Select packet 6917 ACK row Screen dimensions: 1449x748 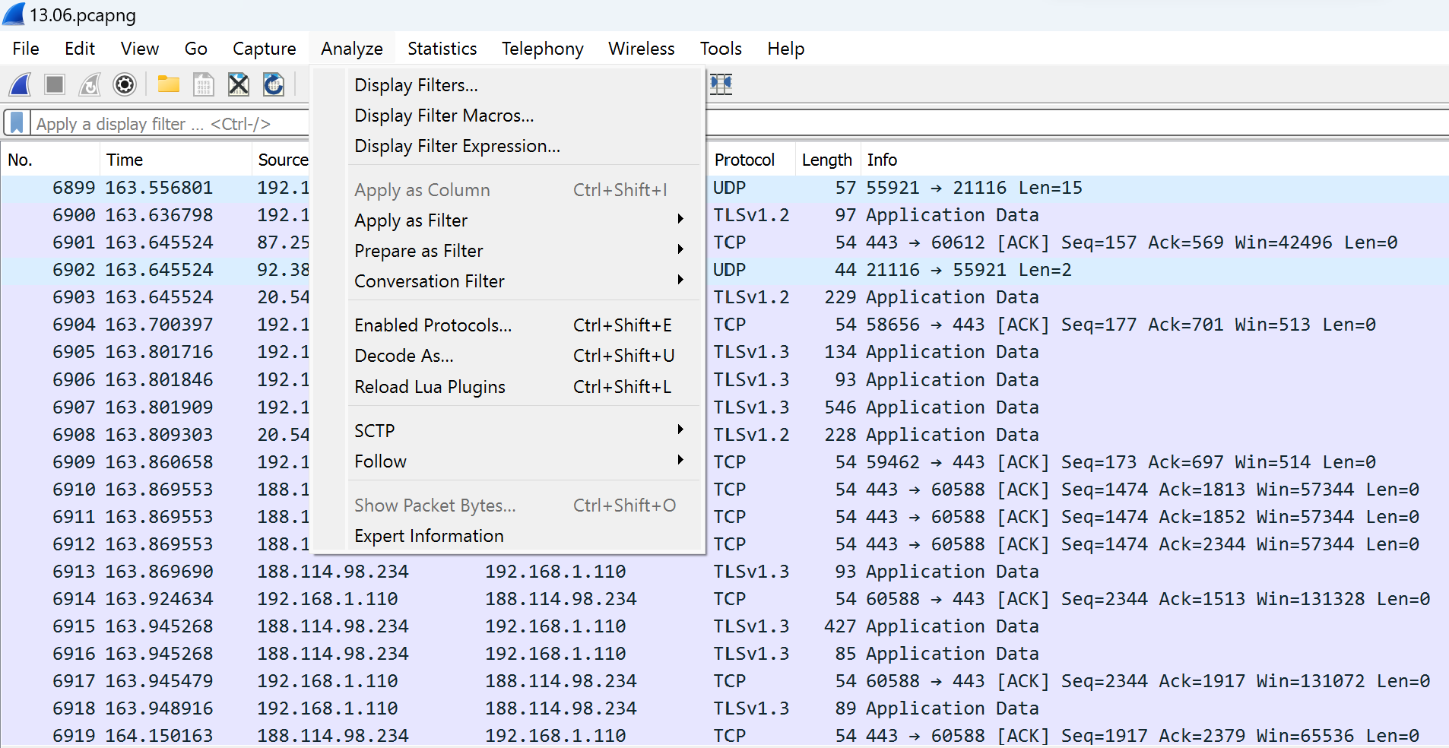coord(724,681)
